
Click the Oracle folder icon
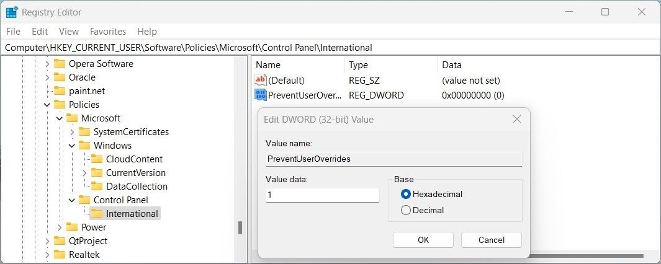[x=60, y=77]
